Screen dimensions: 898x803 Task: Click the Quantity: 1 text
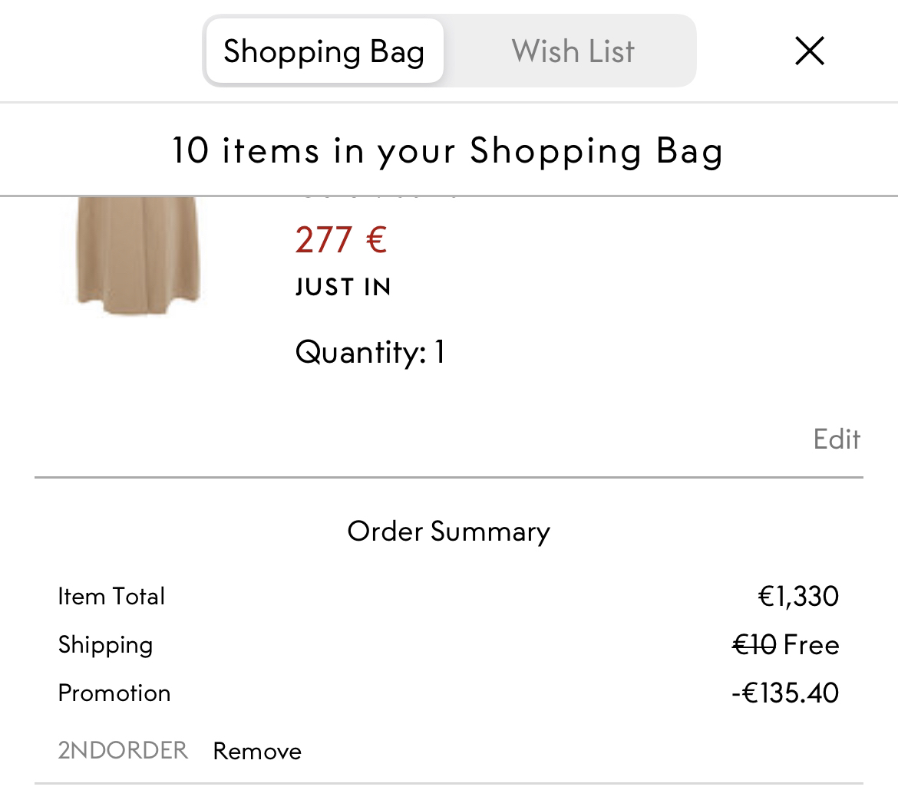tap(370, 352)
